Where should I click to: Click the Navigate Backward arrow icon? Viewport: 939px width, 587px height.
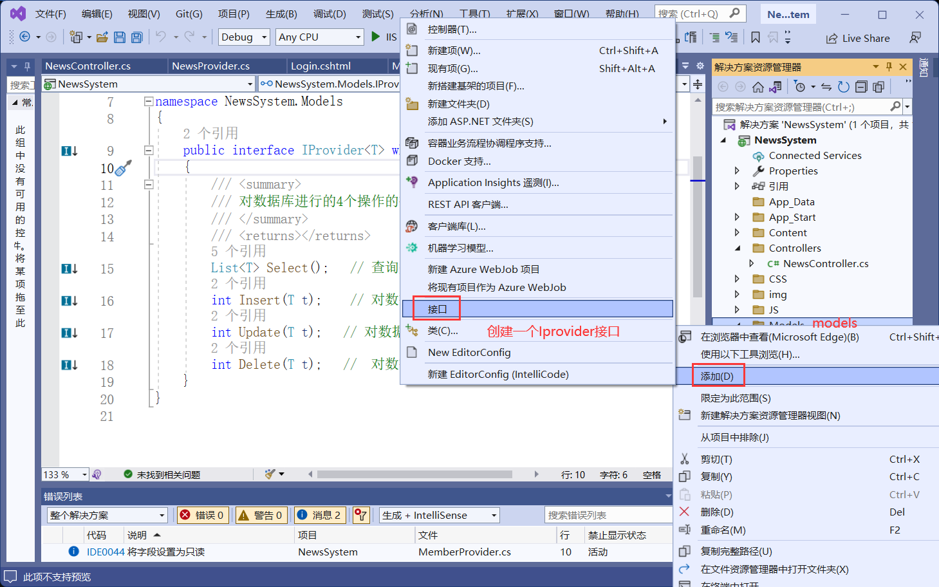tap(24, 37)
